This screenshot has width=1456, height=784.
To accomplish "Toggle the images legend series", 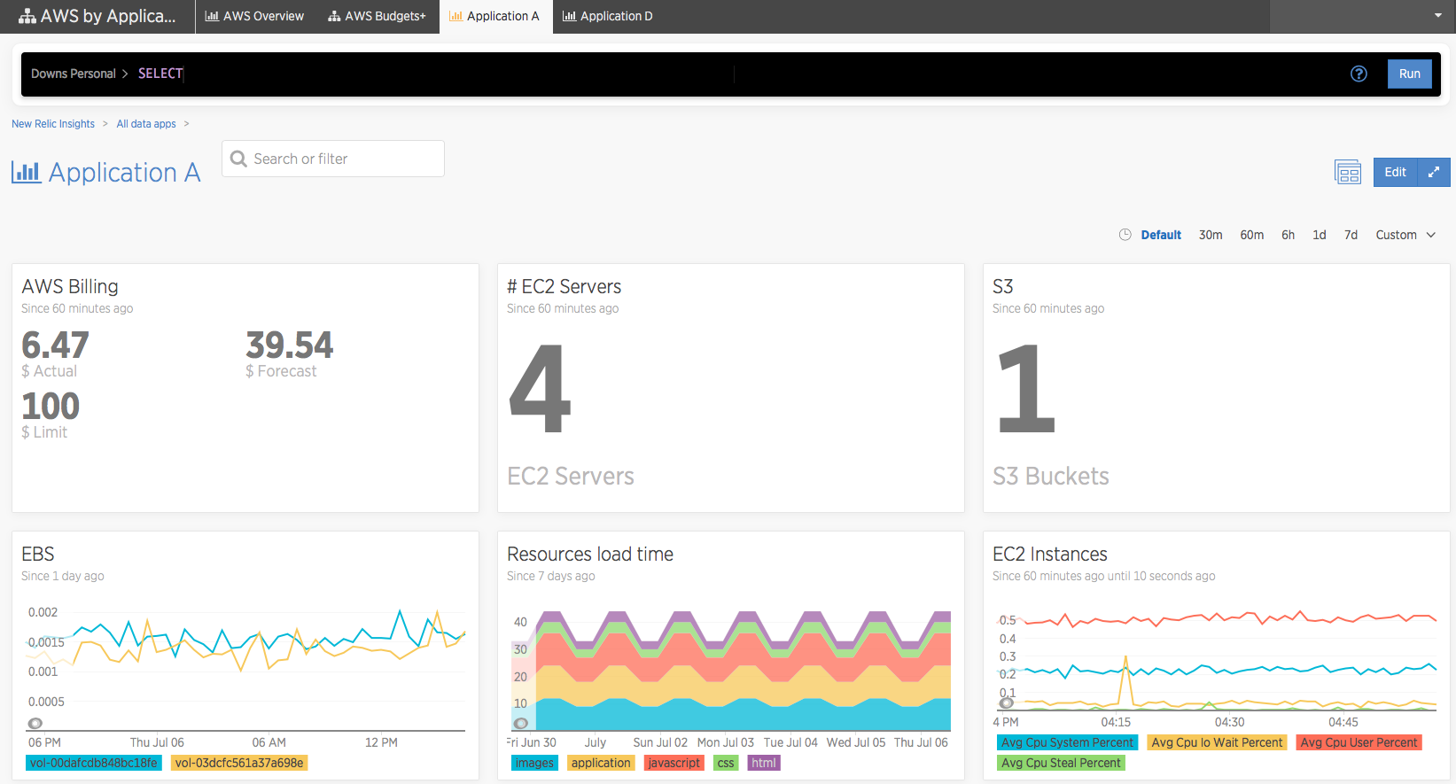I will pos(534,763).
